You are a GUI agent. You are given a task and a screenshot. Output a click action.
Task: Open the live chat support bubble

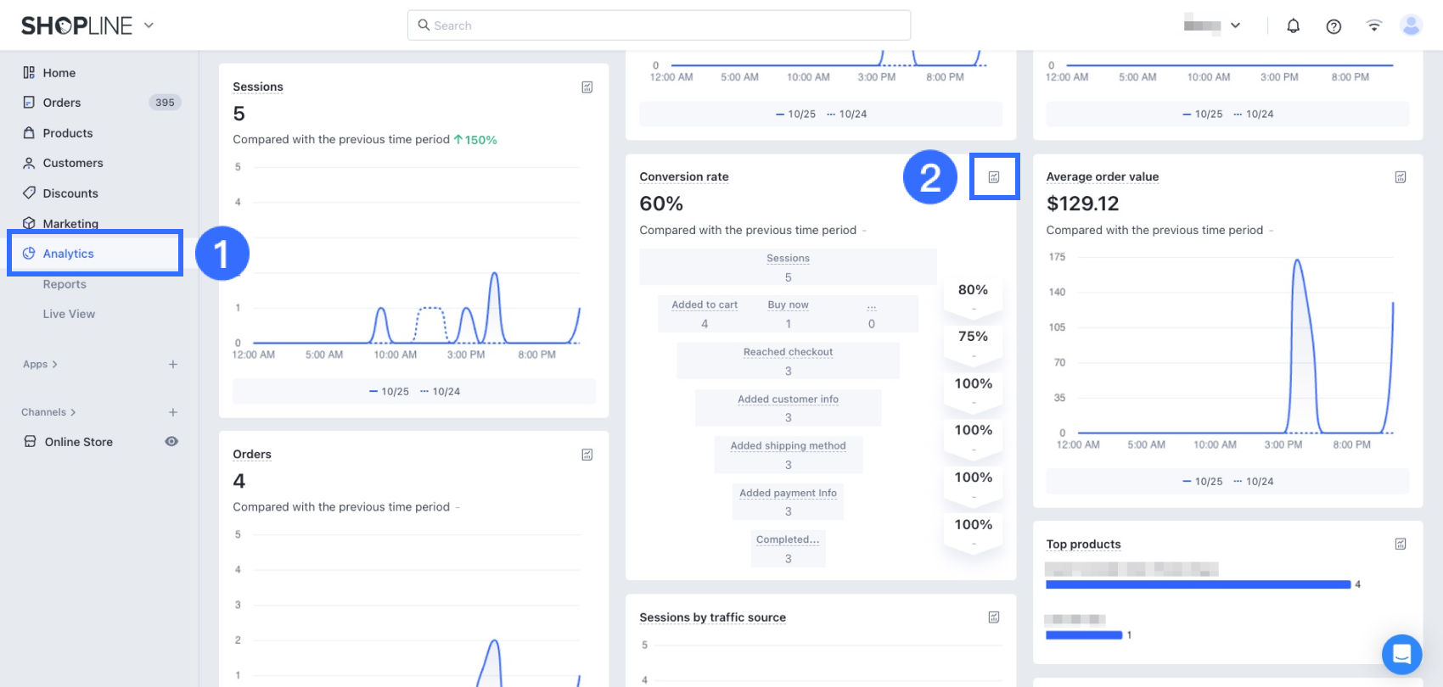(x=1401, y=654)
